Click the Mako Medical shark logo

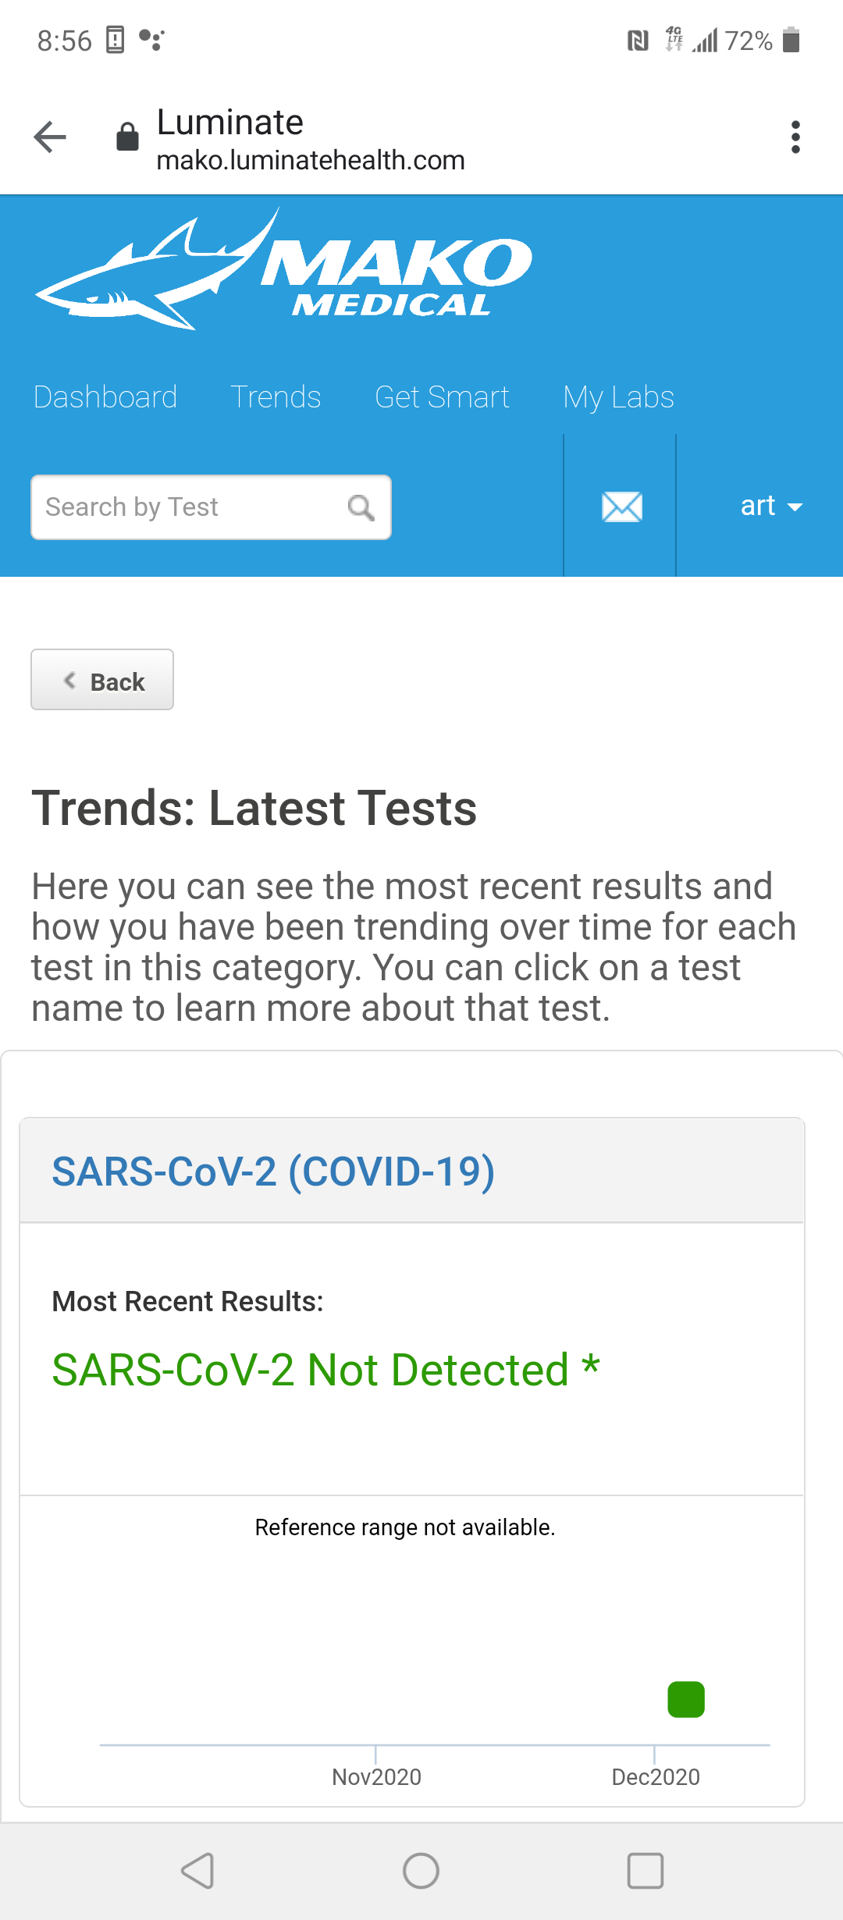pos(283,269)
